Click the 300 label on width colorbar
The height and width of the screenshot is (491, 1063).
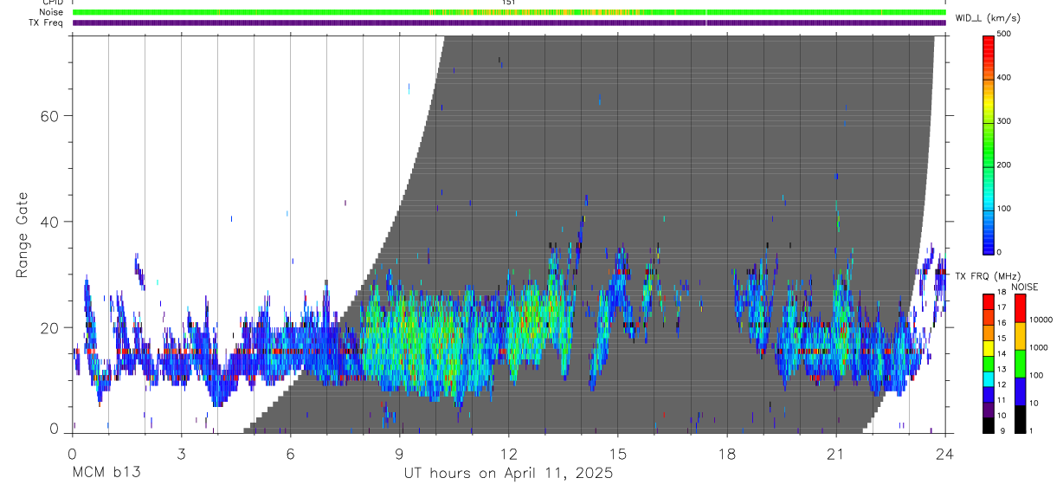(1004, 121)
